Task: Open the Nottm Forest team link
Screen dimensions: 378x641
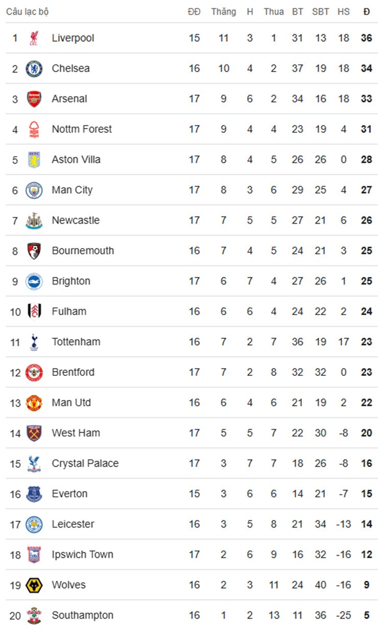Action: pos(82,129)
